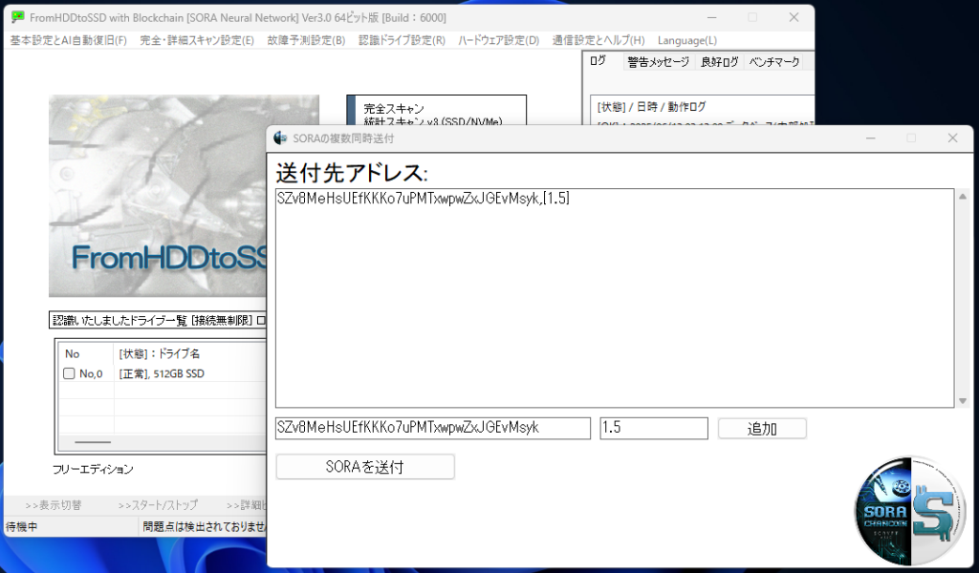Click the SORAを送付 button
Viewport: 979px width, 573px height.
point(365,466)
